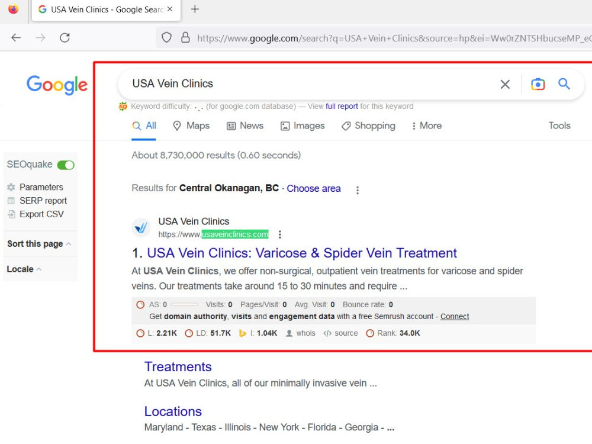Go to Google homepage logo
592x444 pixels.
click(57, 85)
